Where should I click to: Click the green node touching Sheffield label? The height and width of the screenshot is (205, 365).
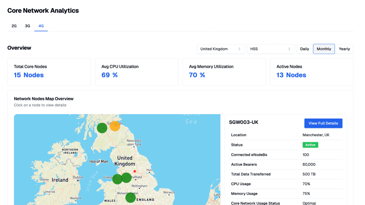coord(127,178)
